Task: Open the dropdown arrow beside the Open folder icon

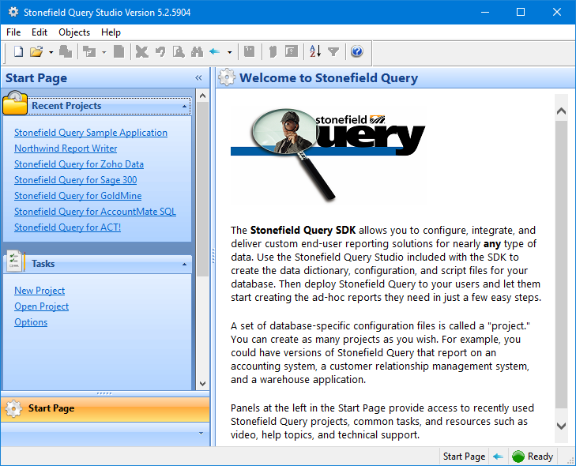Action: click(51, 53)
